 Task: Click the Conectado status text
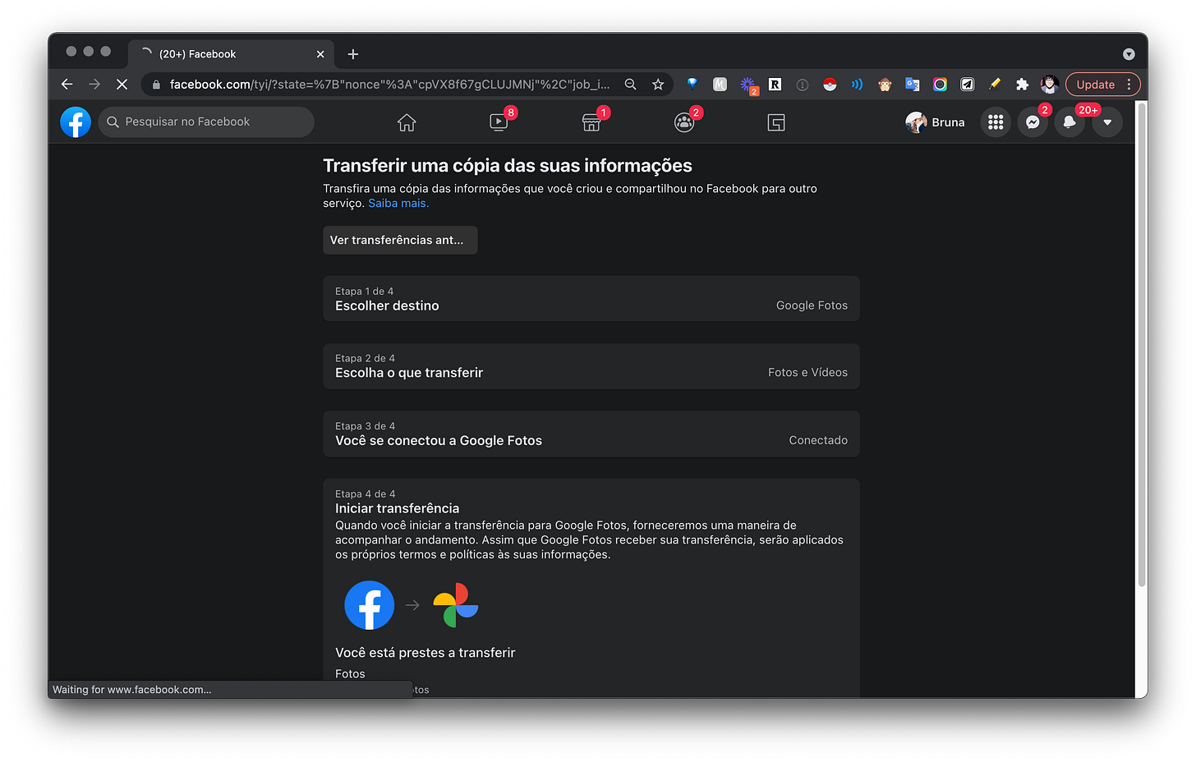click(818, 440)
